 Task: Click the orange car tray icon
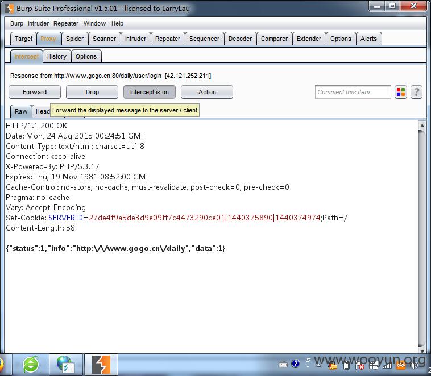coord(400,365)
